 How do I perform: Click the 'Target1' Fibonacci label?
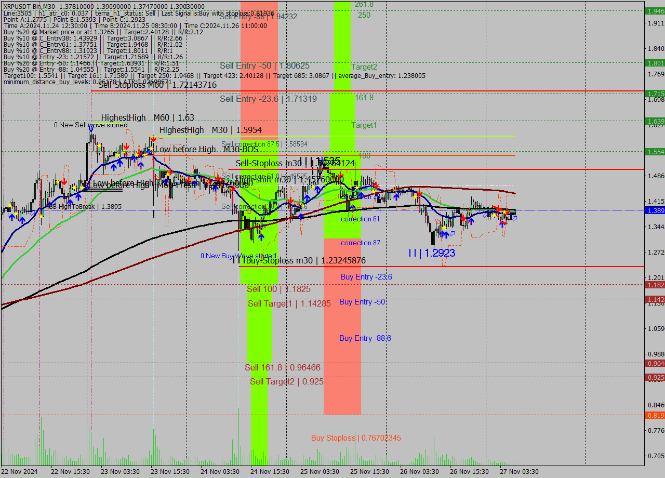[364, 125]
